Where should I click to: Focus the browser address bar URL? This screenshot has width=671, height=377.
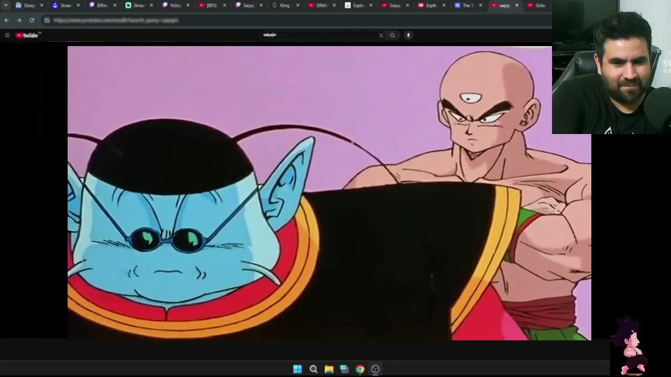tap(116, 20)
